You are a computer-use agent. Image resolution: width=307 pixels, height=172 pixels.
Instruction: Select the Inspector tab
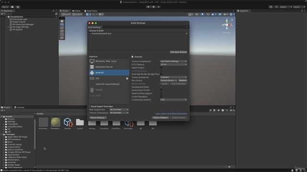pyautogui.click(x=243, y=11)
